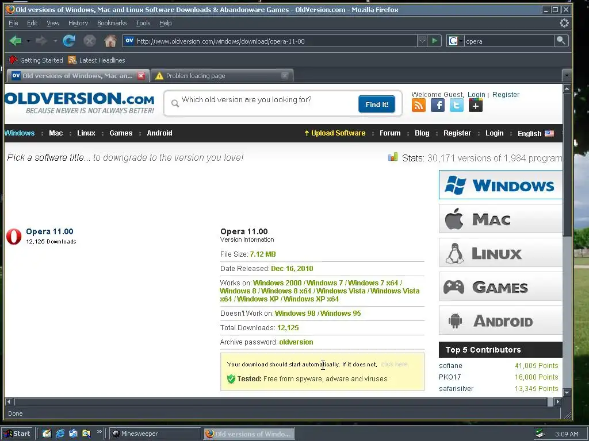The image size is (589, 441).
Task: Click Internet Explorer quick launch icon
Action: tap(60, 434)
